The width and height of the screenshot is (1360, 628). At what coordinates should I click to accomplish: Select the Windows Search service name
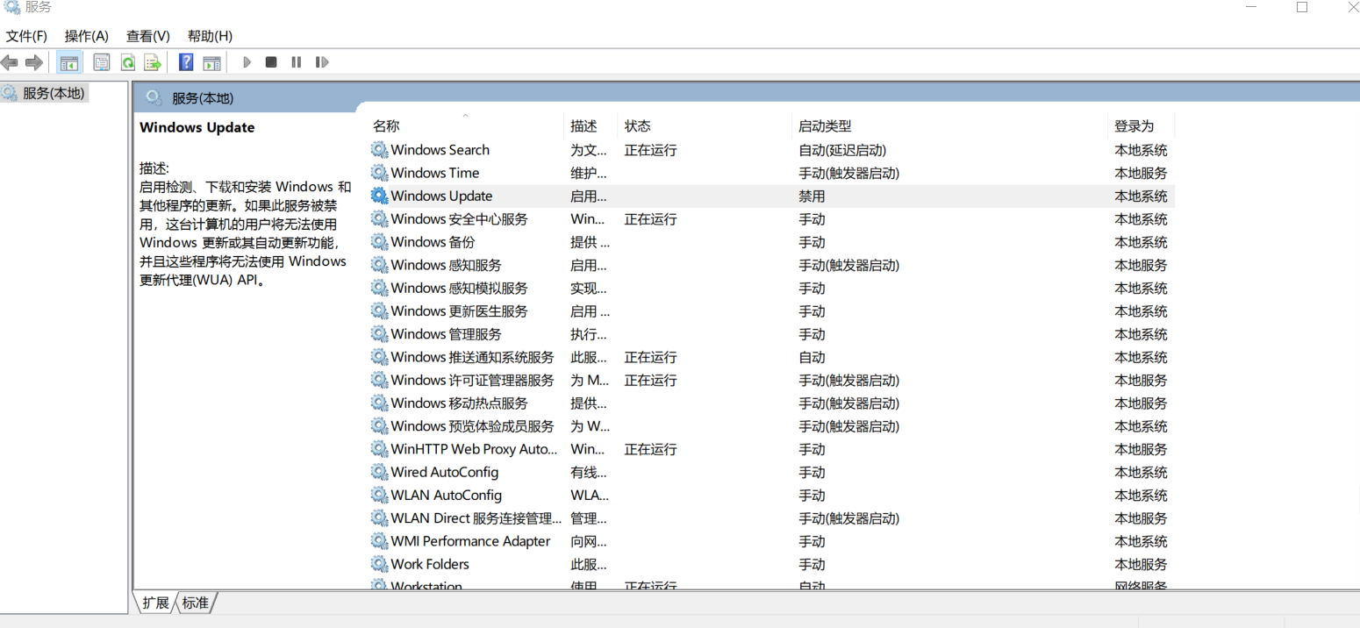pos(440,150)
